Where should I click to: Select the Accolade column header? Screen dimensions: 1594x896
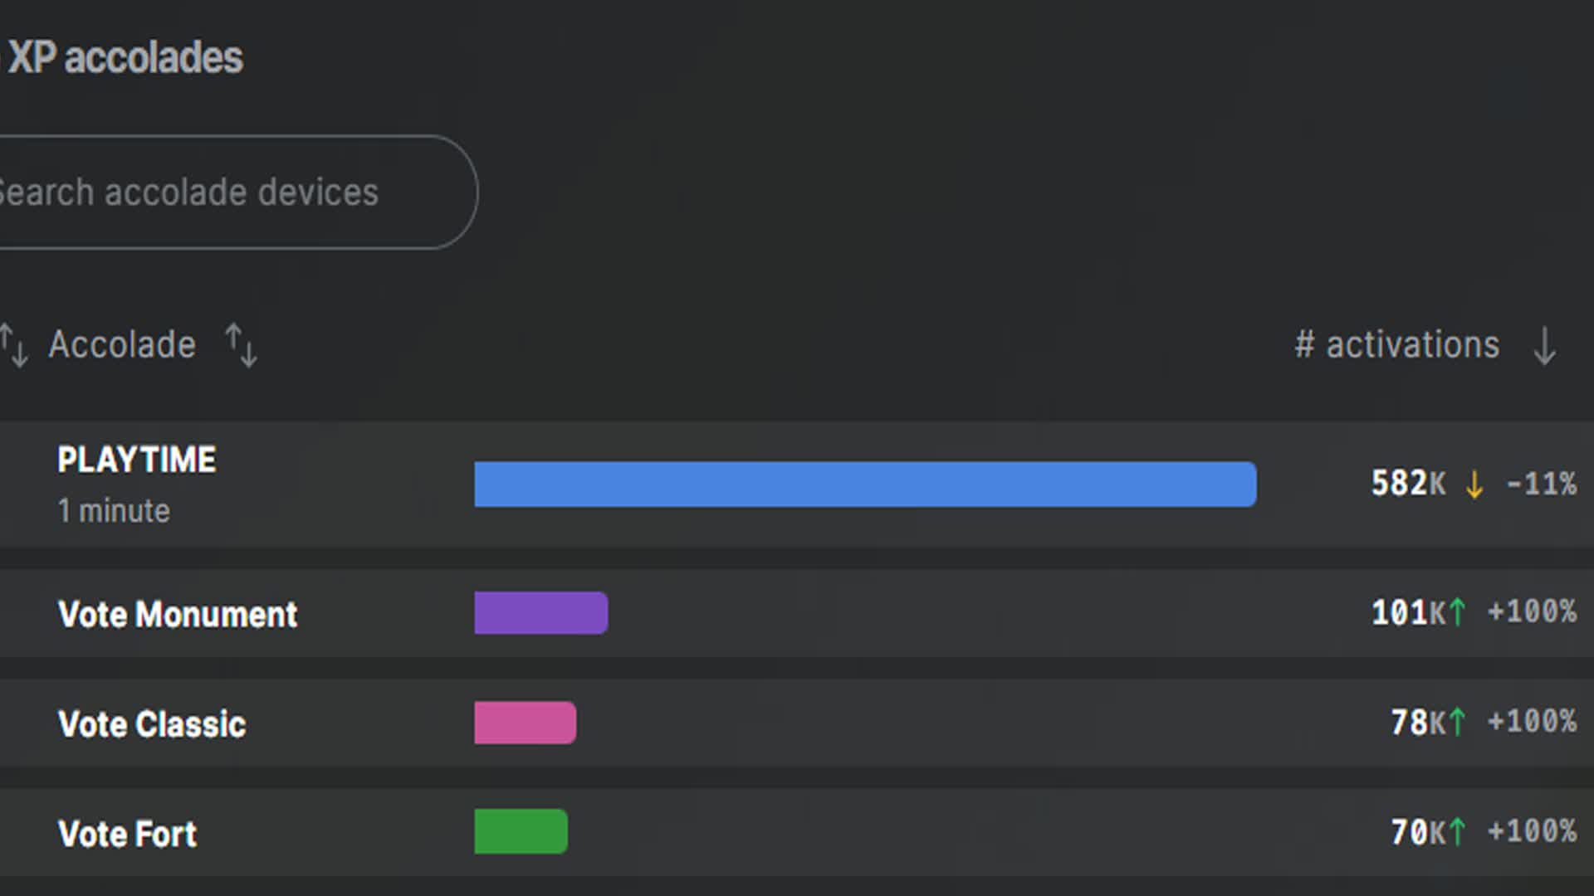tap(122, 345)
